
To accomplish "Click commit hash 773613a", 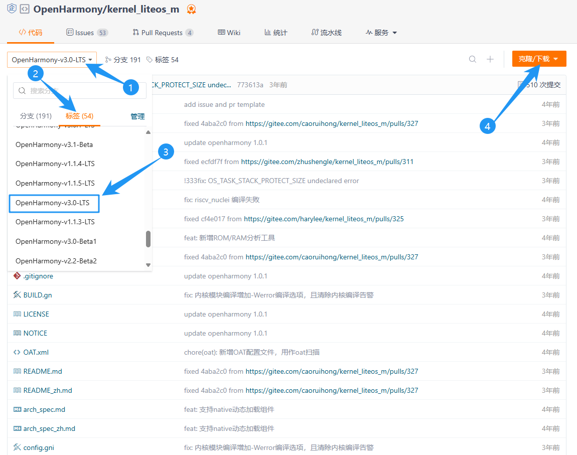I will coord(250,85).
